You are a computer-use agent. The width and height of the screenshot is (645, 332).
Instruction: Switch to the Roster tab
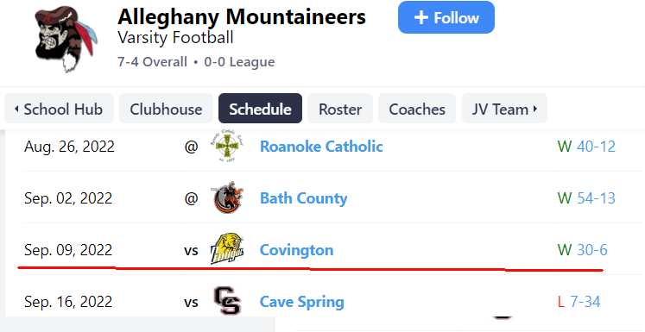(340, 109)
